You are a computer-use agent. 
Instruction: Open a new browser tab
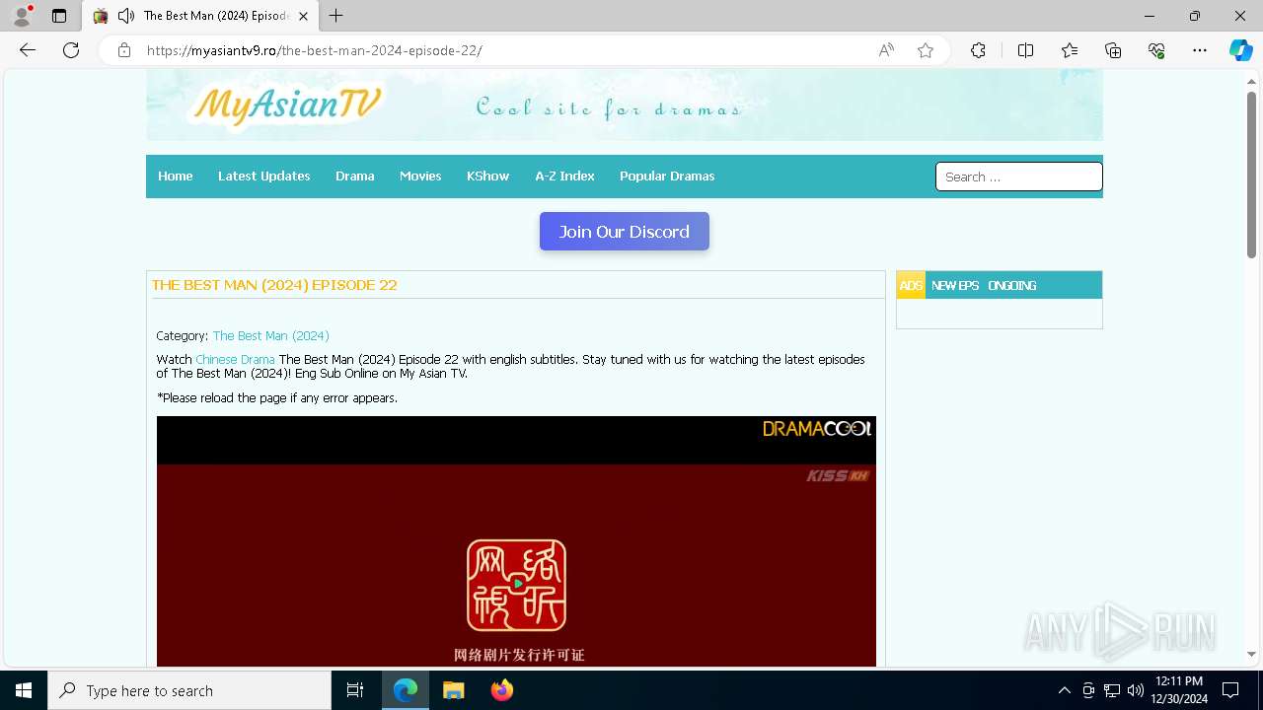tap(335, 16)
